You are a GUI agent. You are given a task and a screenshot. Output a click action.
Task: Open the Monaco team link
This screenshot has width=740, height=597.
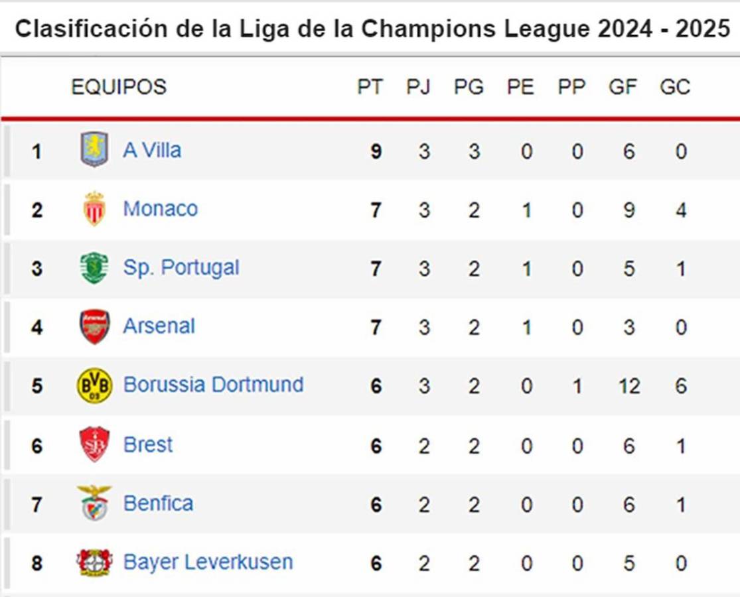161,209
